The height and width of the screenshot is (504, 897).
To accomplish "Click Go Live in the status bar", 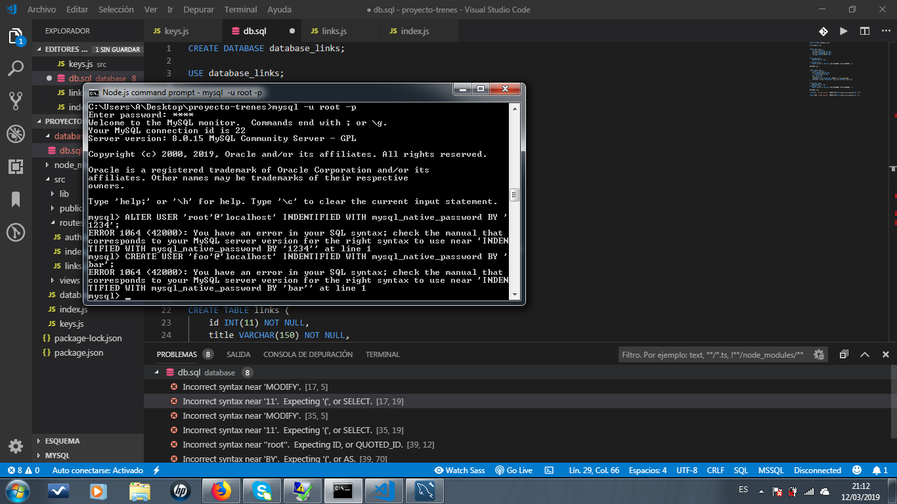I will point(514,471).
